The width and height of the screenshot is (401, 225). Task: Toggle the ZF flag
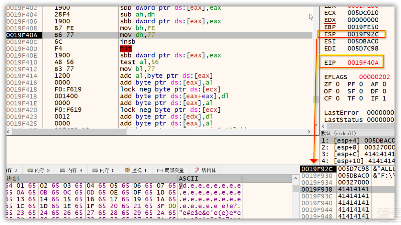[332, 84]
